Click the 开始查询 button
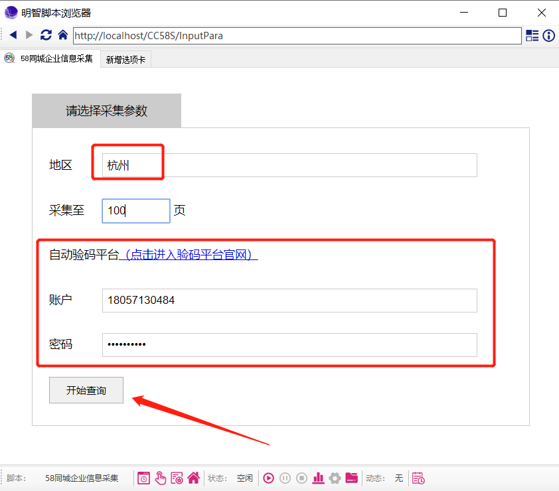 coord(86,390)
